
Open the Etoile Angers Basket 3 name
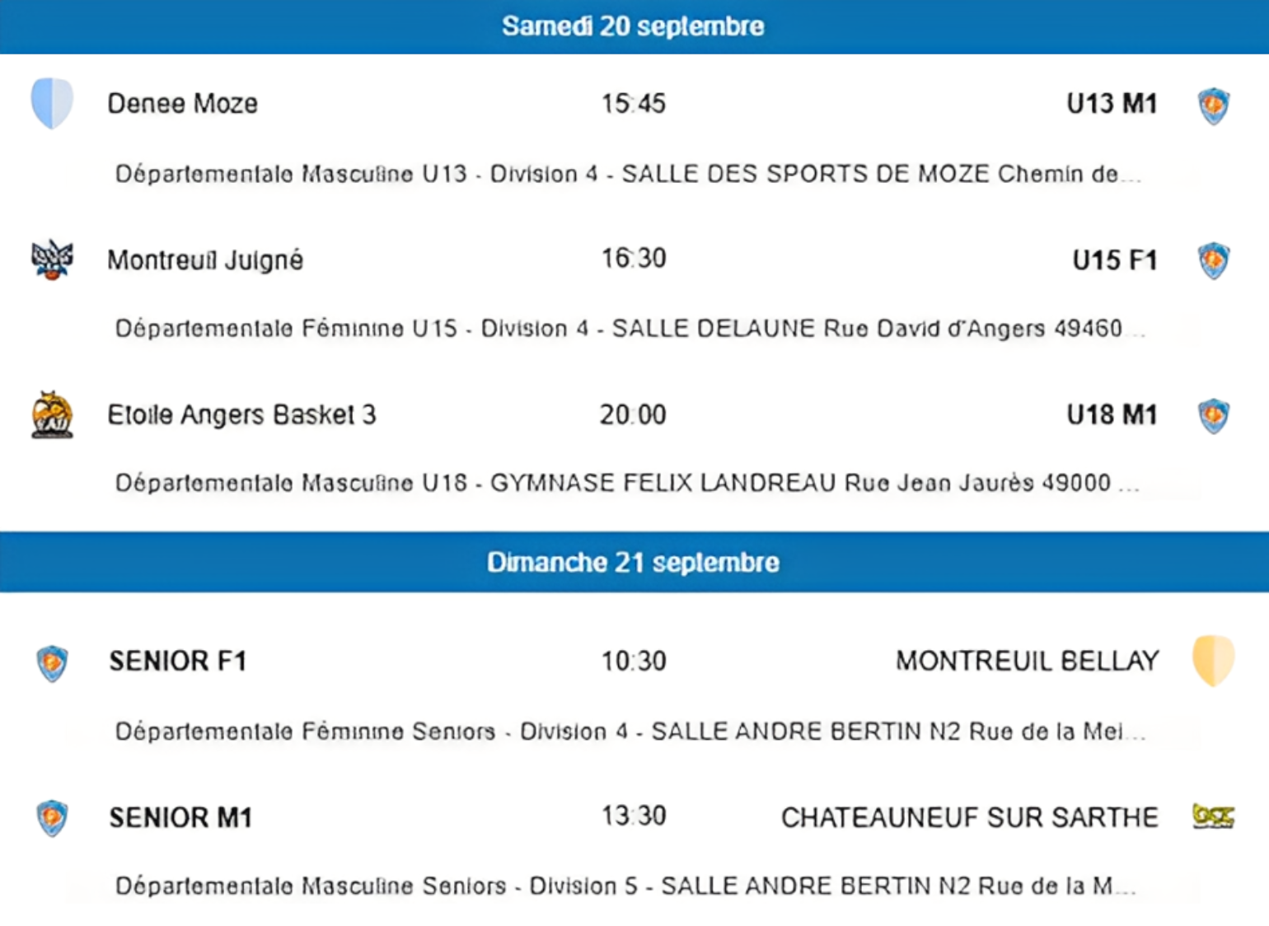[x=241, y=414]
